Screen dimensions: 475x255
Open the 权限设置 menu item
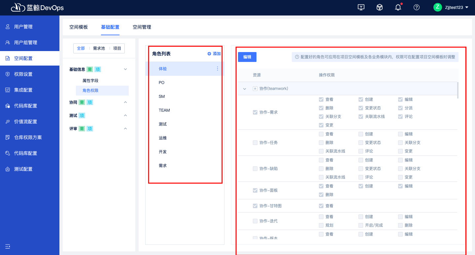(30, 74)
